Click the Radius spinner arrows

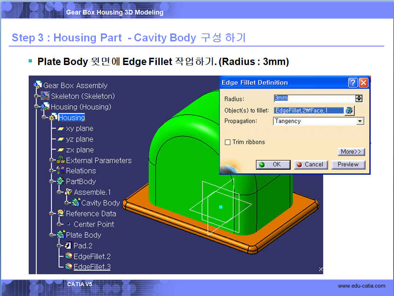[x=359, y=98]
